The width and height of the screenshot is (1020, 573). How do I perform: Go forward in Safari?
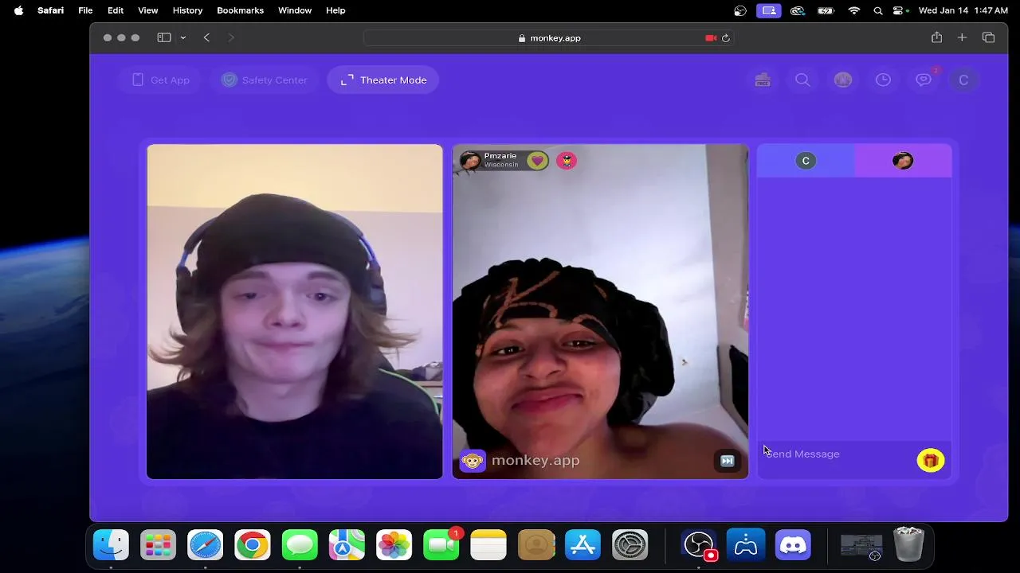coord(231,37)
